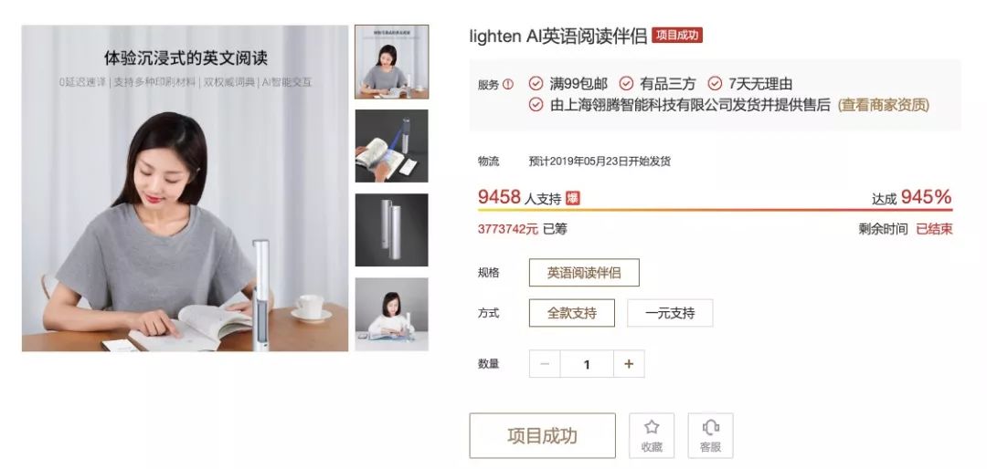This screenshot has height=469, width=987.
Task: Click the 7天无理由 checkmark icon
Action: 715,84
